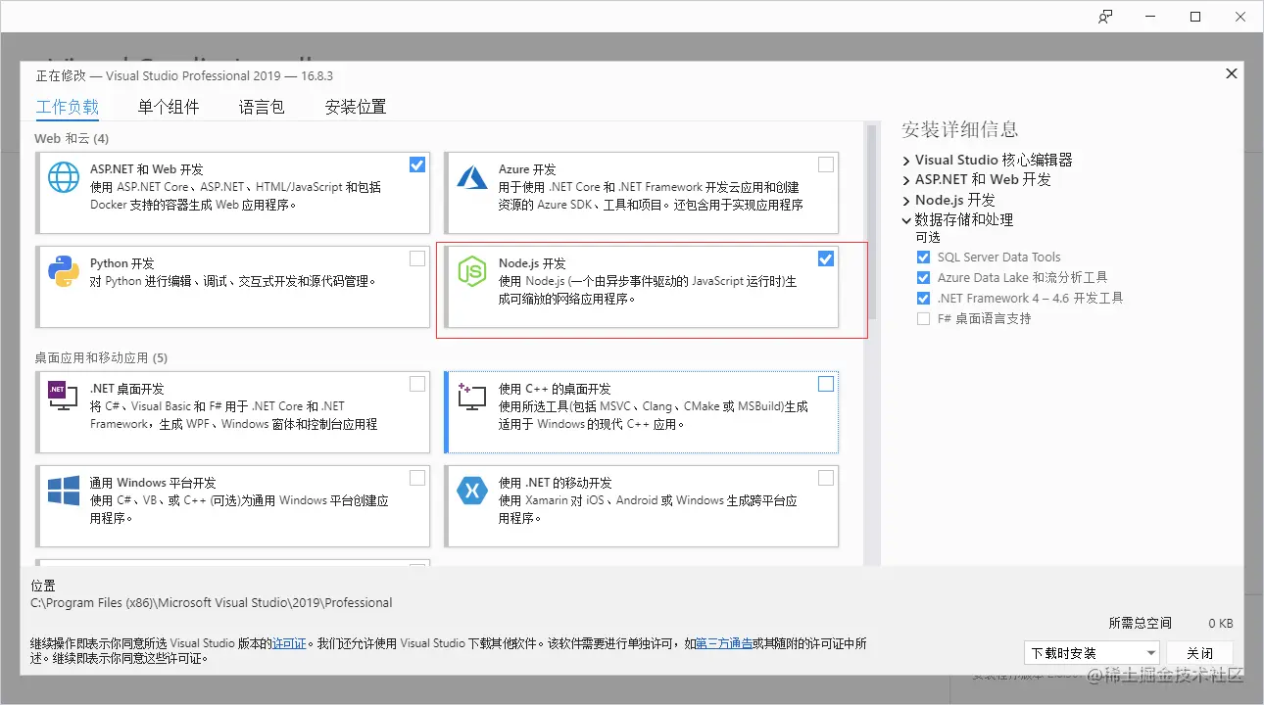
Task: Open the 语言包 tab
Action: [x=262, y=108]
